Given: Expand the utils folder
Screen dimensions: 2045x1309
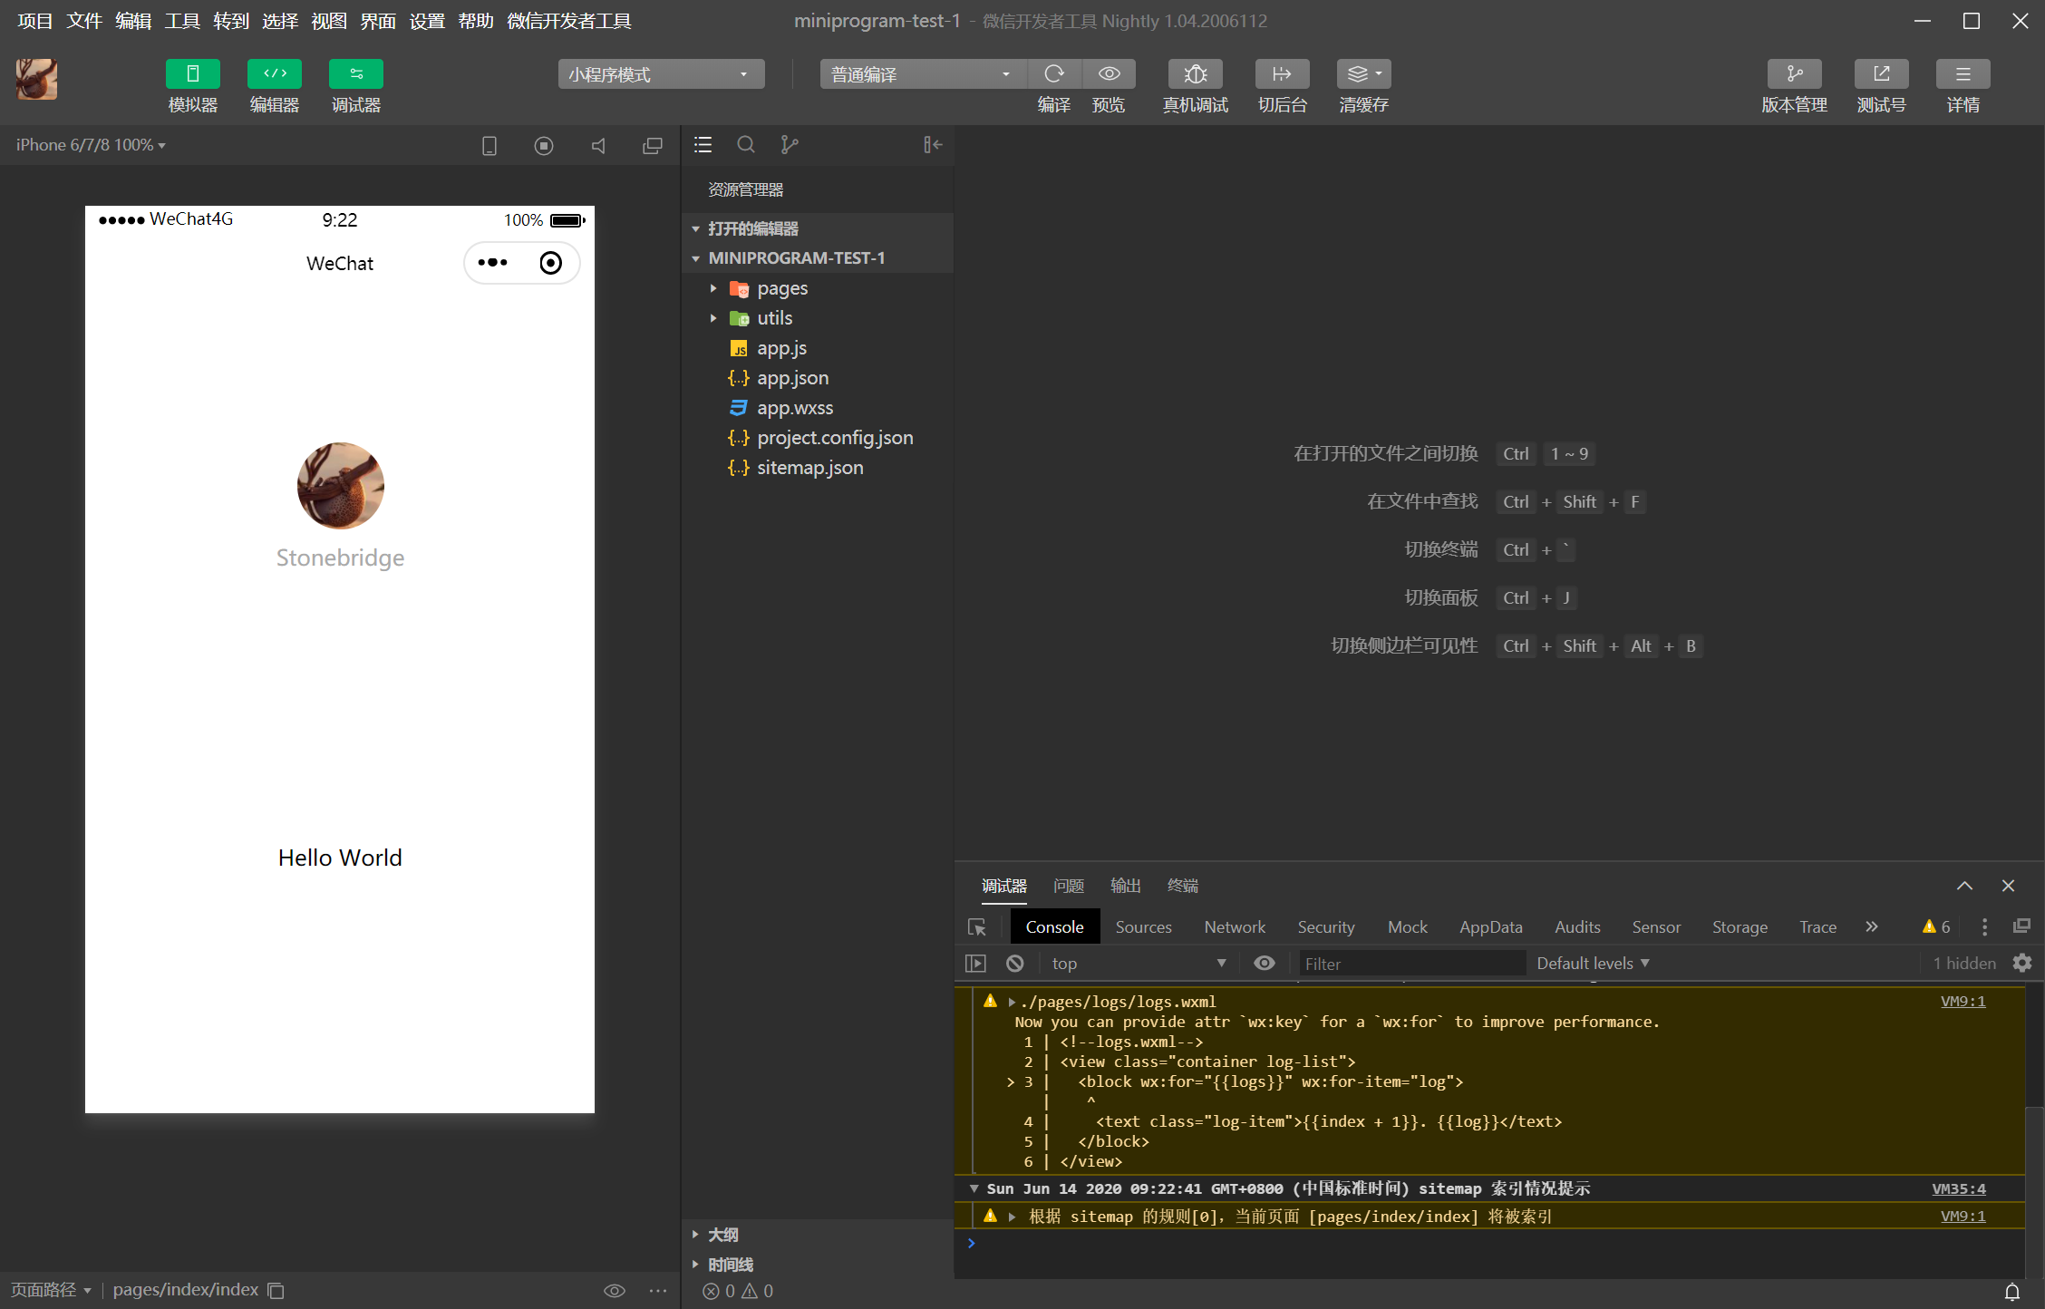Looking at the screenshot, I should pyautogui.click(x=817, y=318).
